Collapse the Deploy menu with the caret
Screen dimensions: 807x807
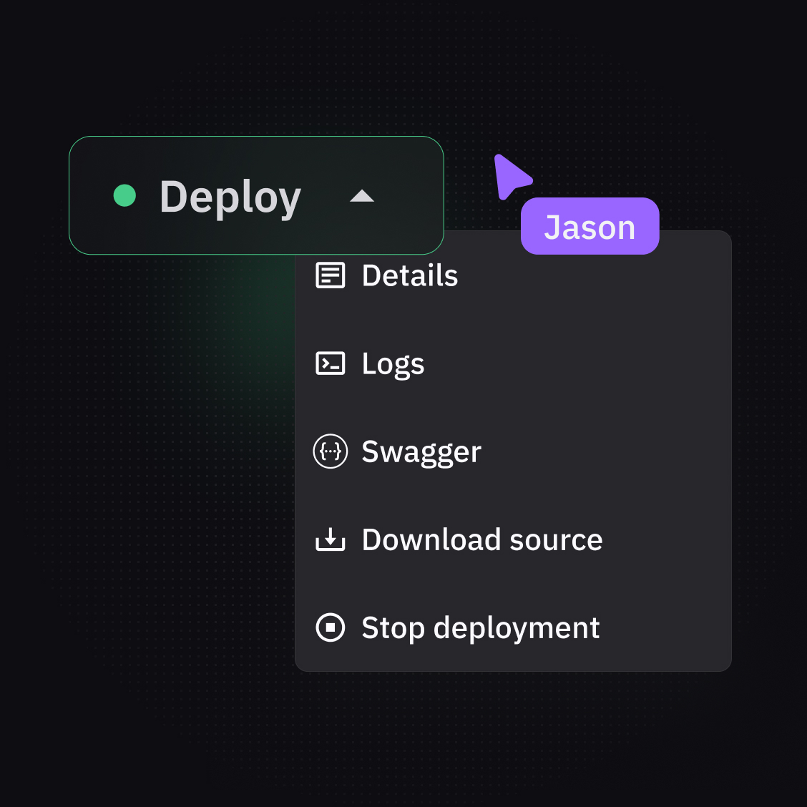362,196
